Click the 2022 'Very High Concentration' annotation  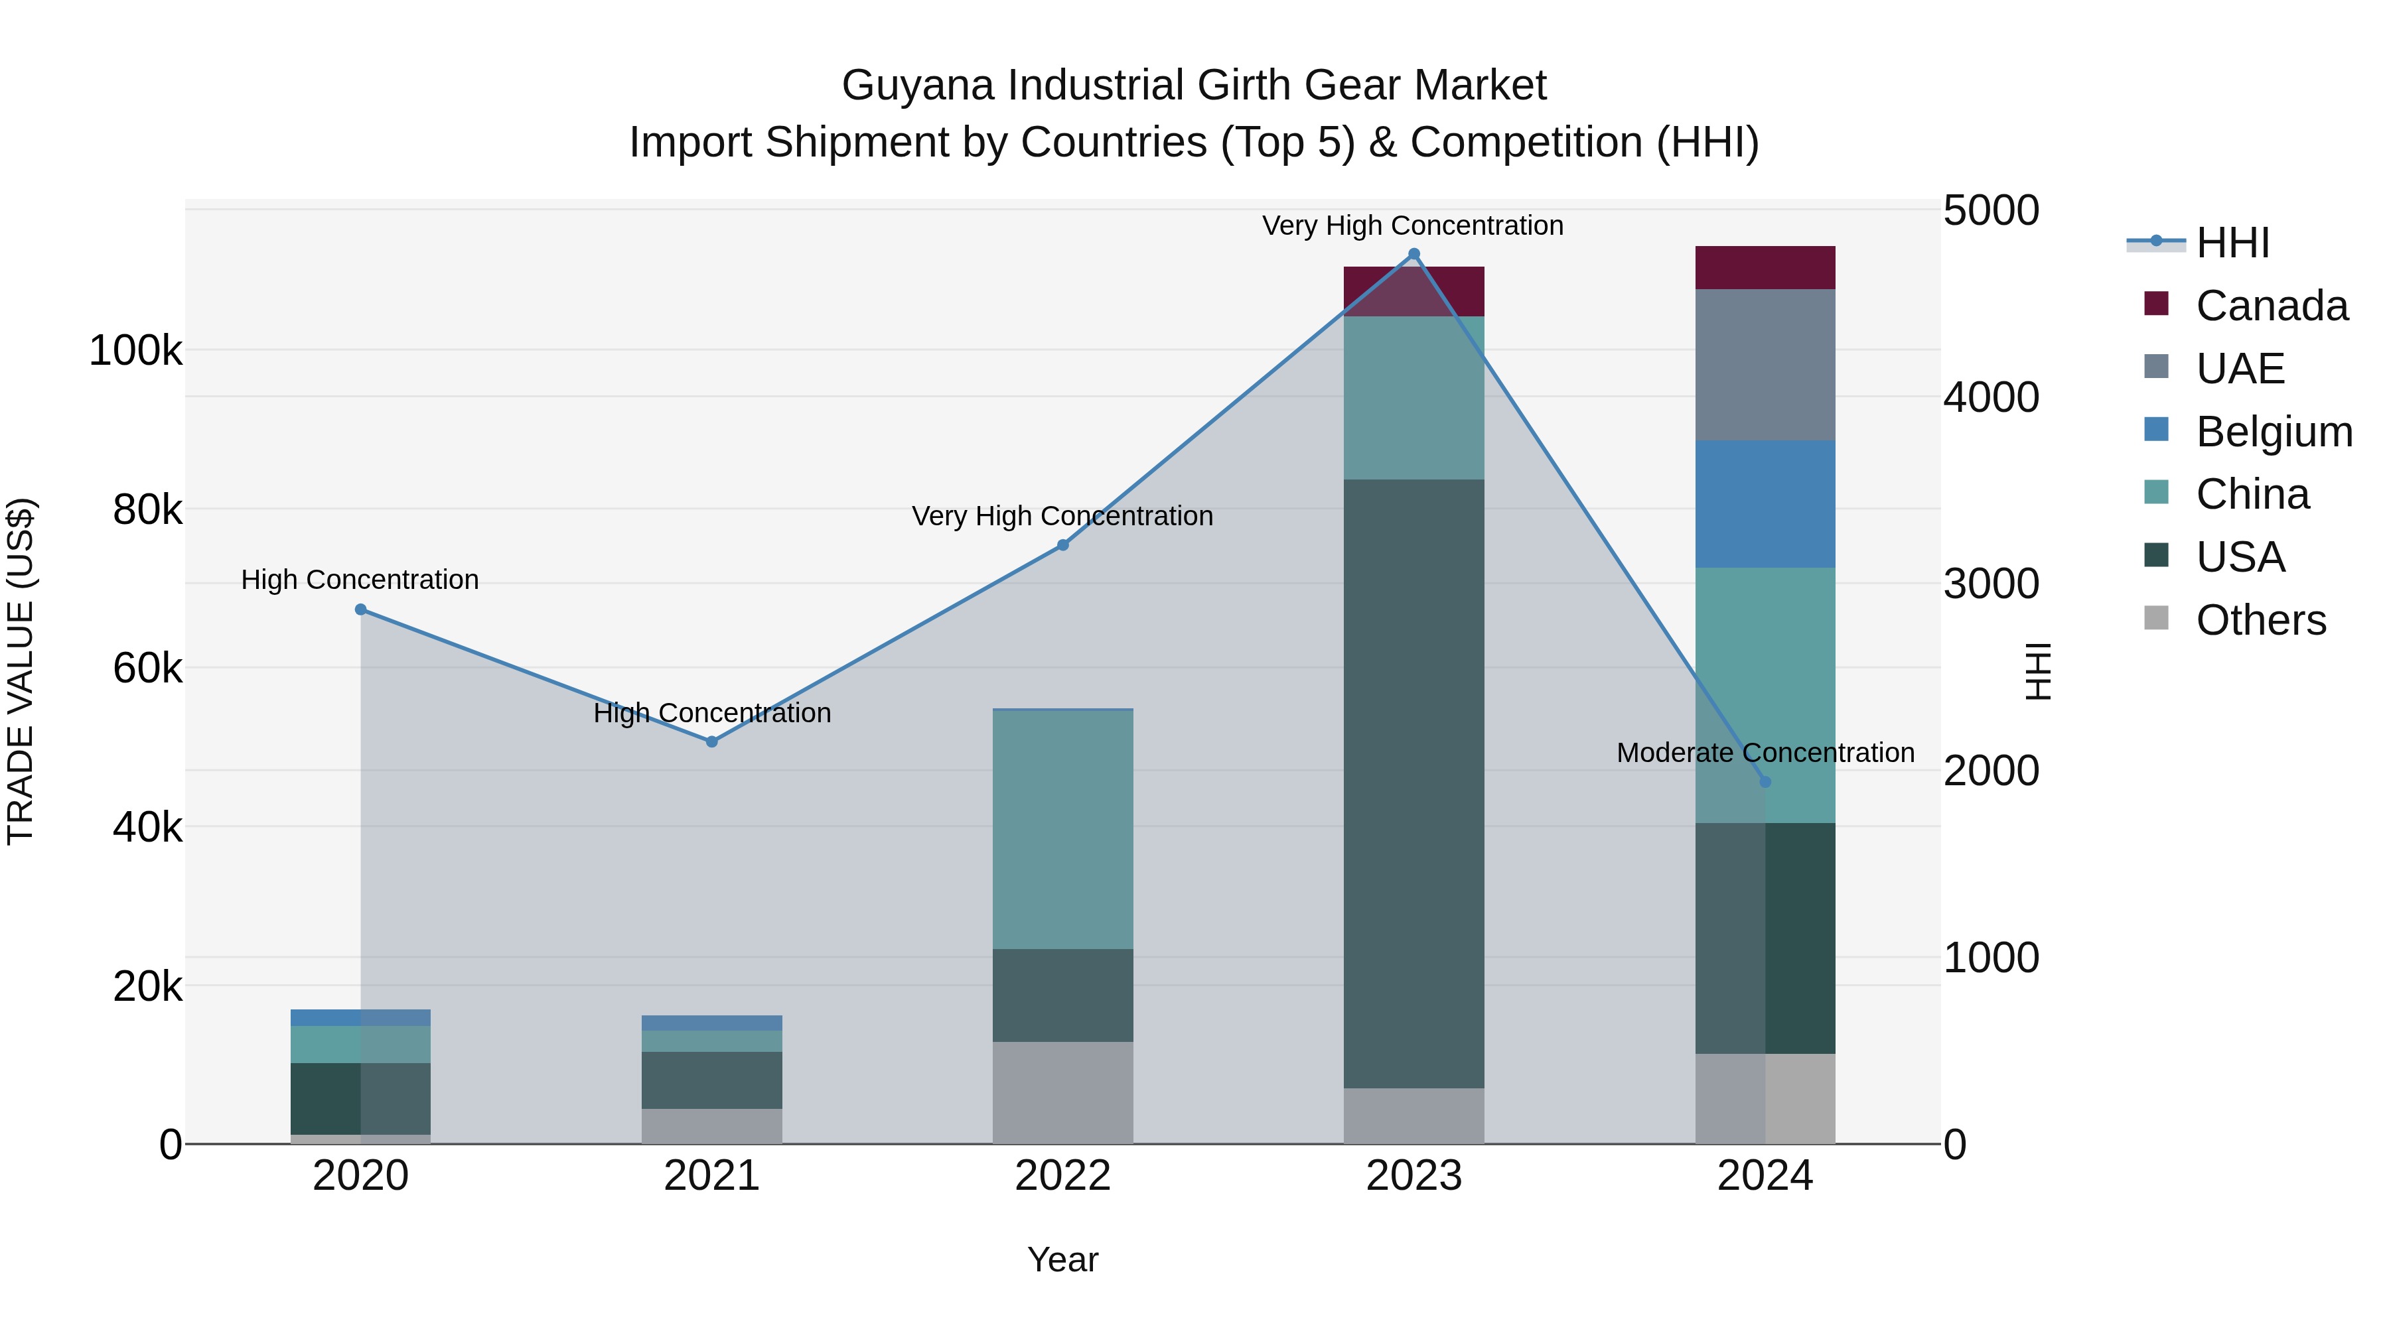1063,516
